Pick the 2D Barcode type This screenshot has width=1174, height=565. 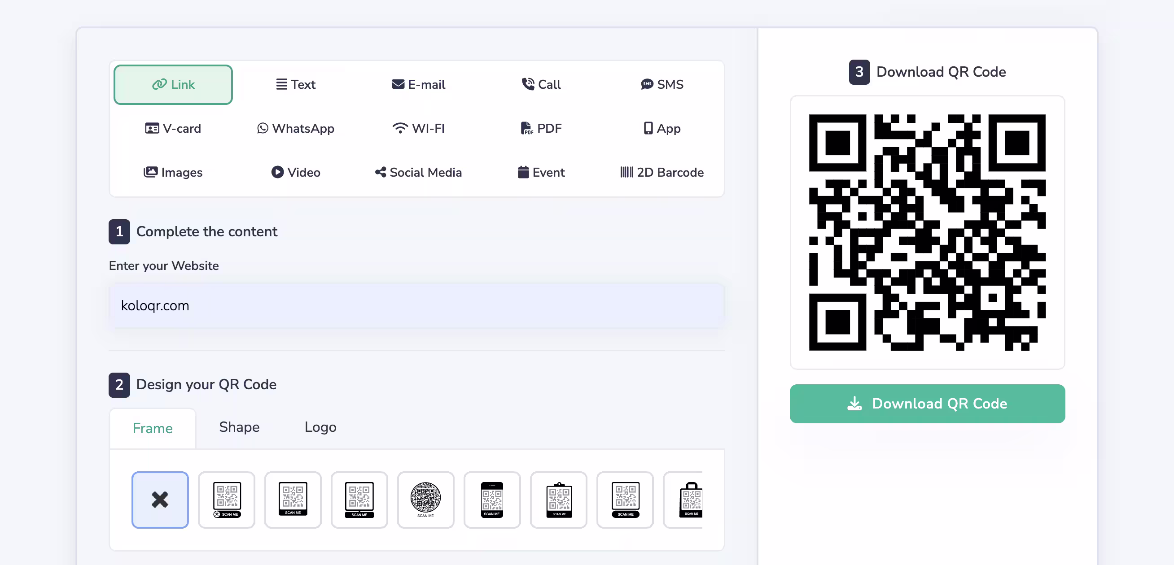[662, 173]
